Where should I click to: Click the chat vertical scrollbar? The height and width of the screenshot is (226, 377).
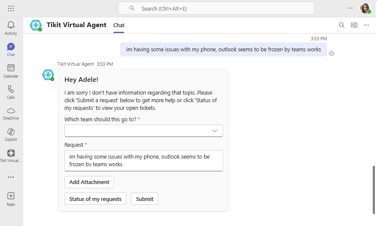374,190
